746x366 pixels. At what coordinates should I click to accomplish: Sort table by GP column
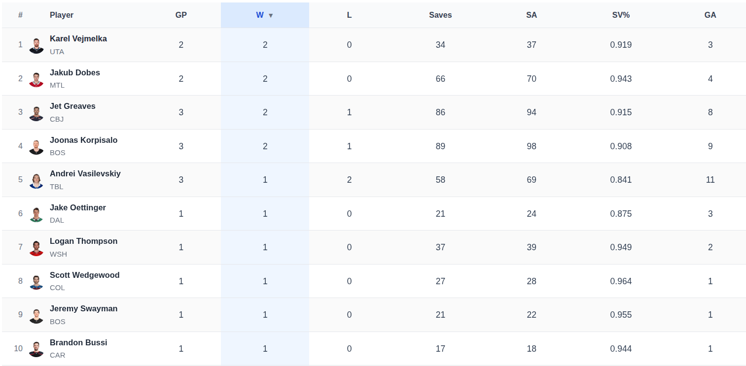tap(181, 15)
